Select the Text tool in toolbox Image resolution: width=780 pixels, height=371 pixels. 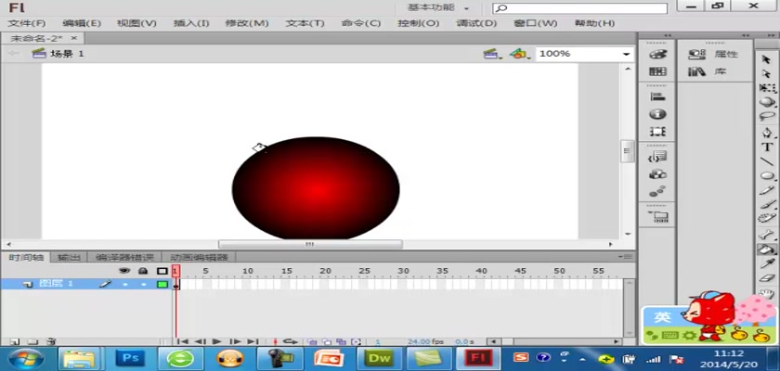click(x=767, y=147)
